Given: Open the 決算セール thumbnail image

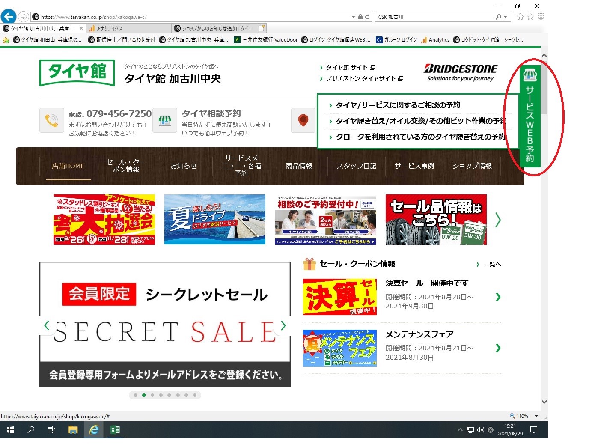Looking at the screenshot, I should 340,297.
